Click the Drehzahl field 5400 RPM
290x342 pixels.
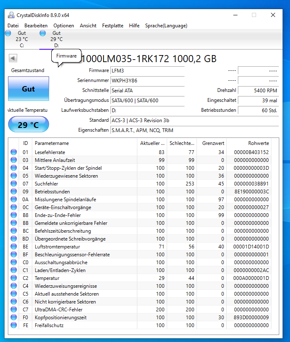(259, 91)
